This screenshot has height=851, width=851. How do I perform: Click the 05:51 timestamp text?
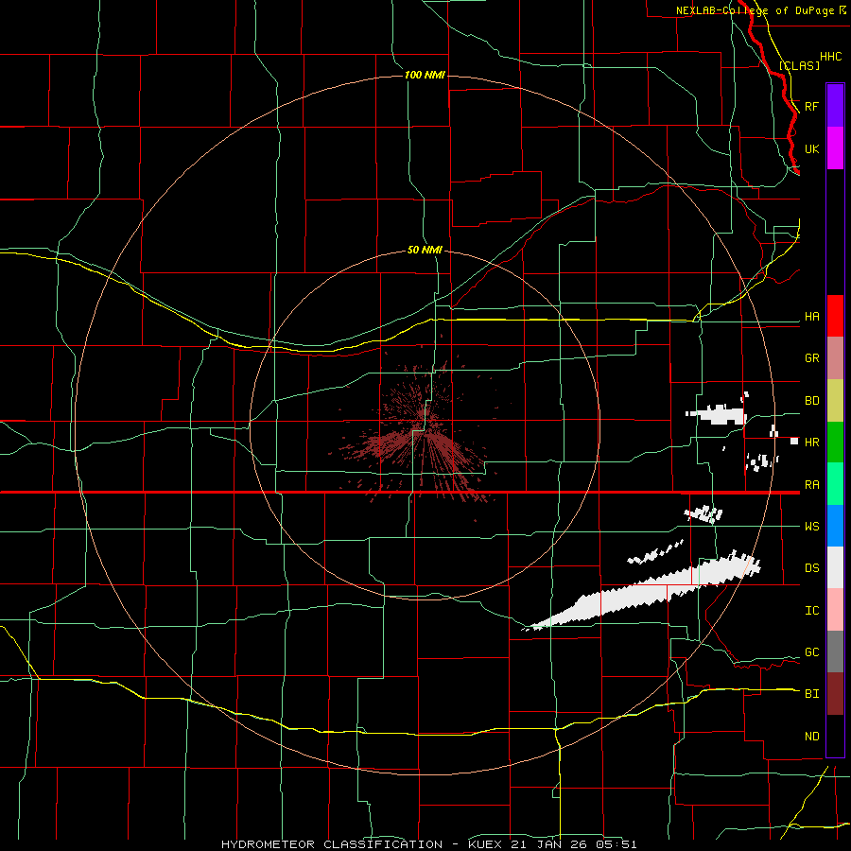tap(617, 844)
